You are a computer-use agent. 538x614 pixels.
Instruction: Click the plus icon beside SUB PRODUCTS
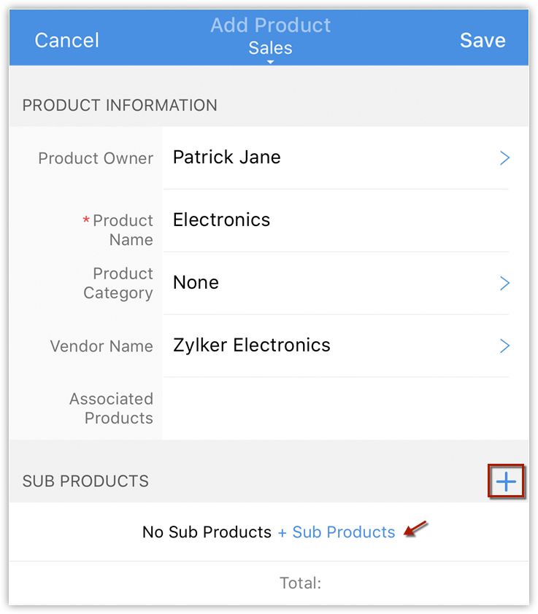(x=506, y=481)
